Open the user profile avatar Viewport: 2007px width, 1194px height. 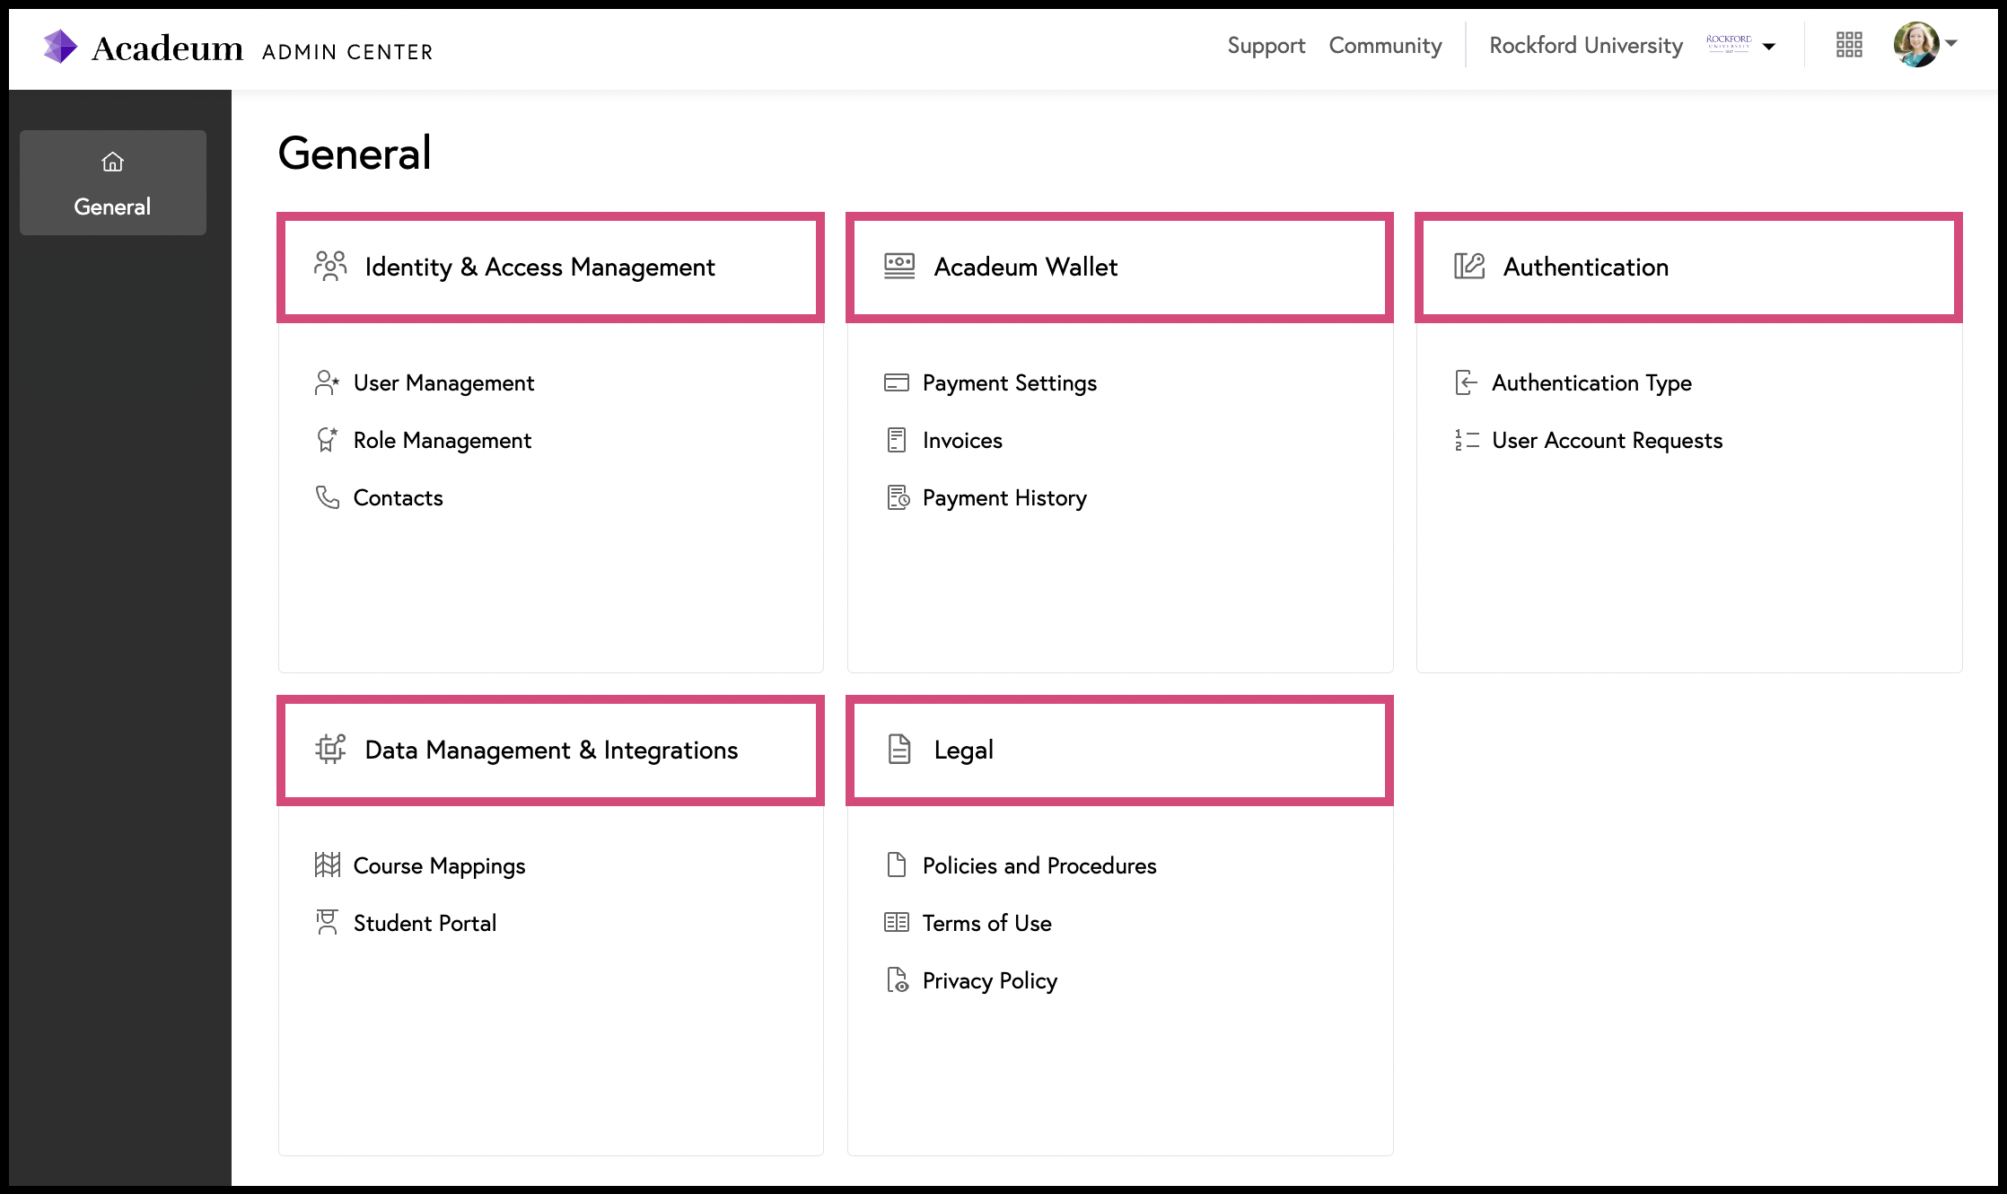click(x=1916, y=44)
